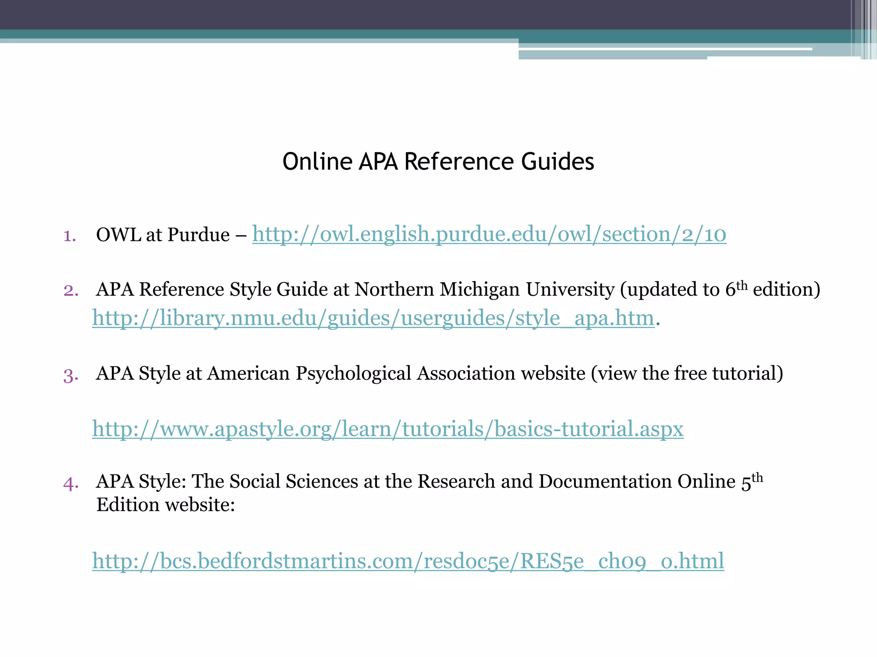Screen dimensions: 877x657
Task: Select the title 'Online APA Reference Guides'
Action: (438, 162)
